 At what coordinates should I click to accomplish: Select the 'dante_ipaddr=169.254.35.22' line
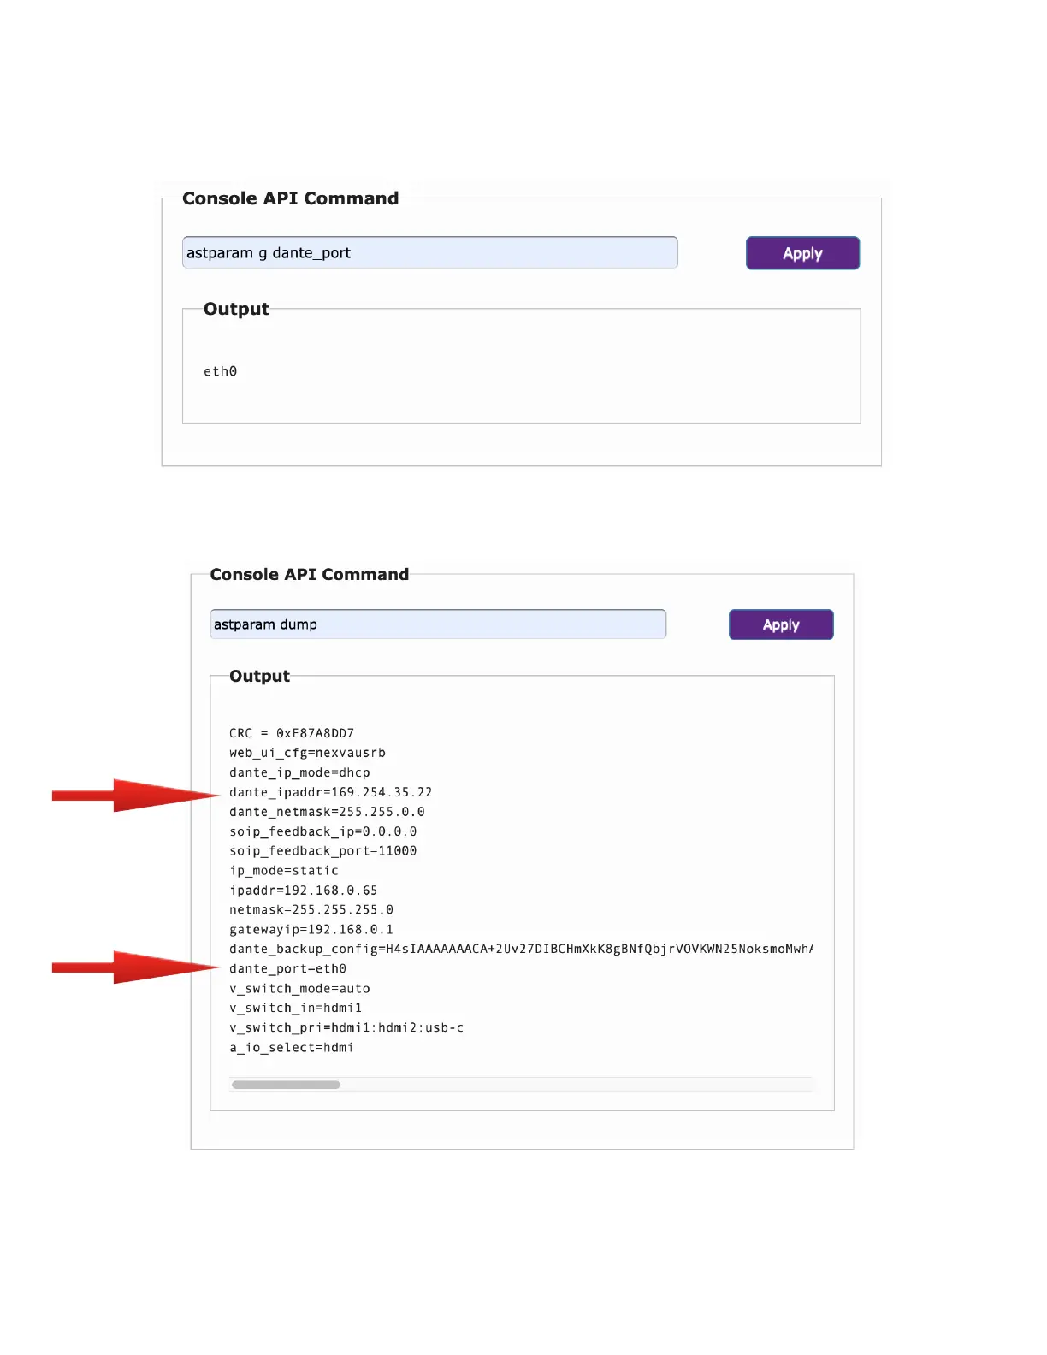(330, 792)
